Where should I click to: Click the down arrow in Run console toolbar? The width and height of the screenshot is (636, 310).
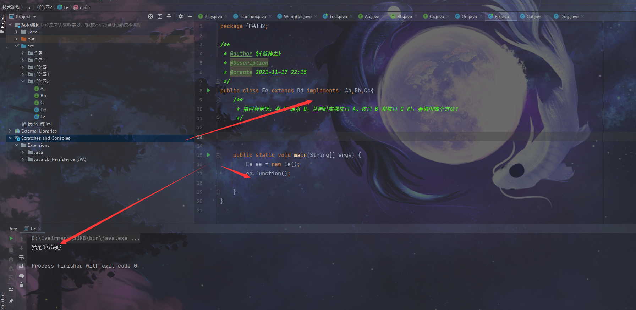pyautogui.click(x=21, y=248)
